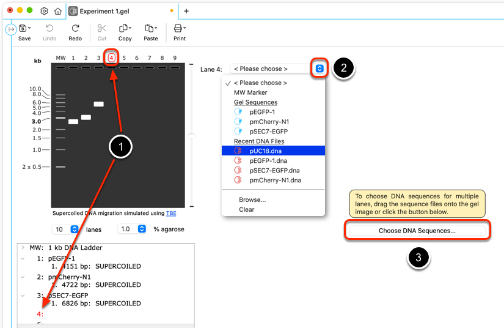Collapse lane 1 pEGFP-1 row
Image resolution: width=504 pixels, height=328 pixels.
[x=23, y=258]
